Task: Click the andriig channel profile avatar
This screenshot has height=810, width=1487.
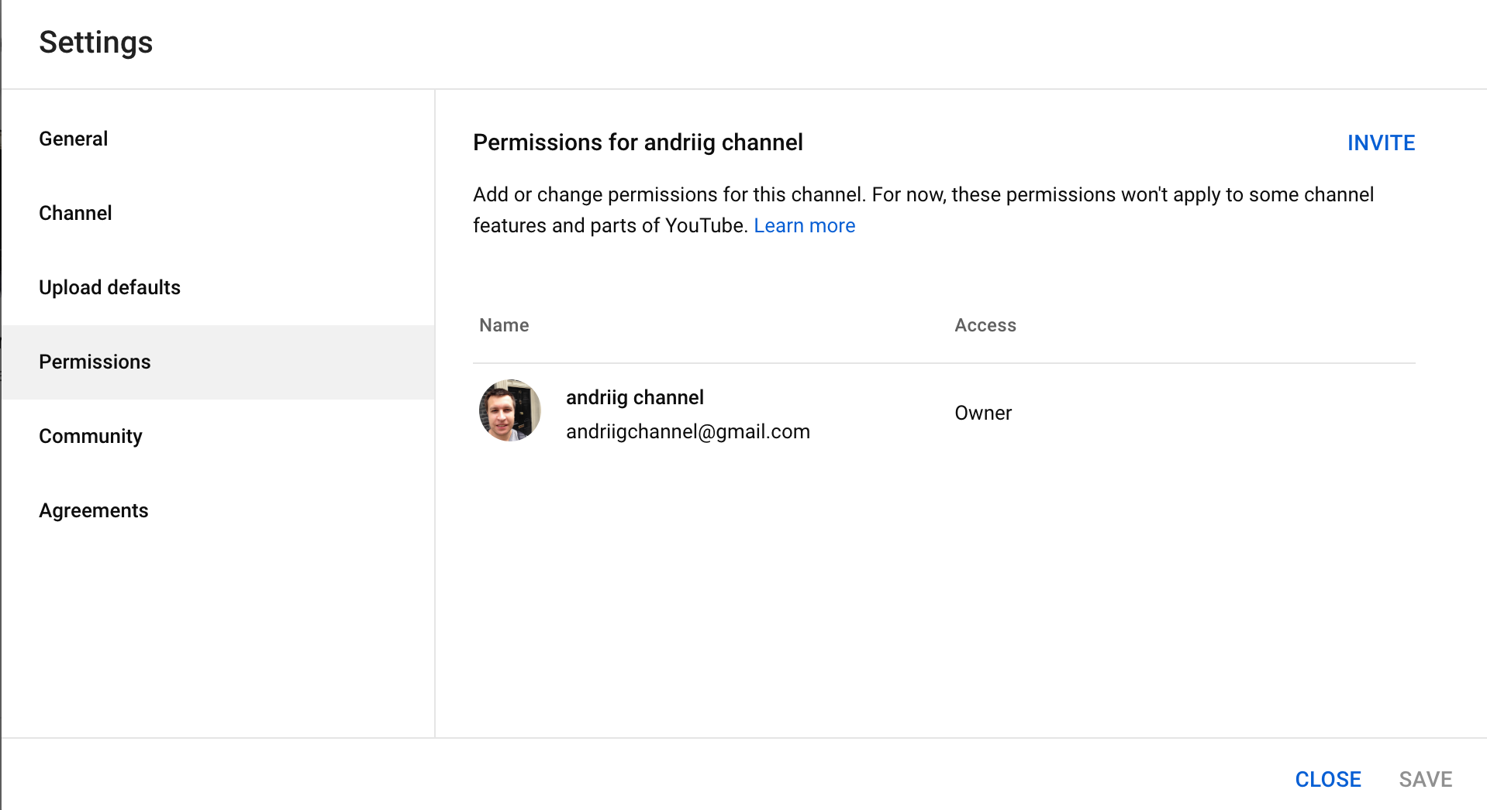Action: tap(509, 410)
